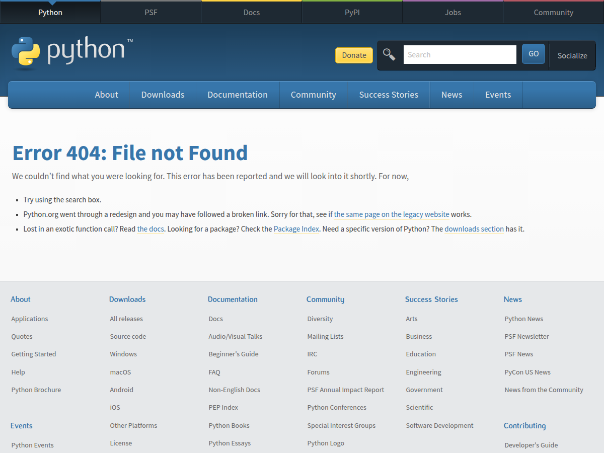Open the Quotes footer link

(22, 336)
